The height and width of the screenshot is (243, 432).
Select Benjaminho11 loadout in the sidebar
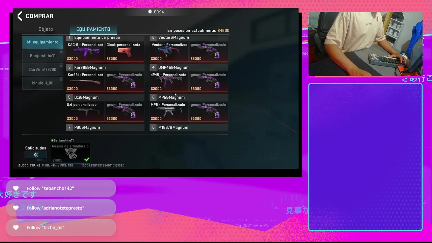pos(43,56)
